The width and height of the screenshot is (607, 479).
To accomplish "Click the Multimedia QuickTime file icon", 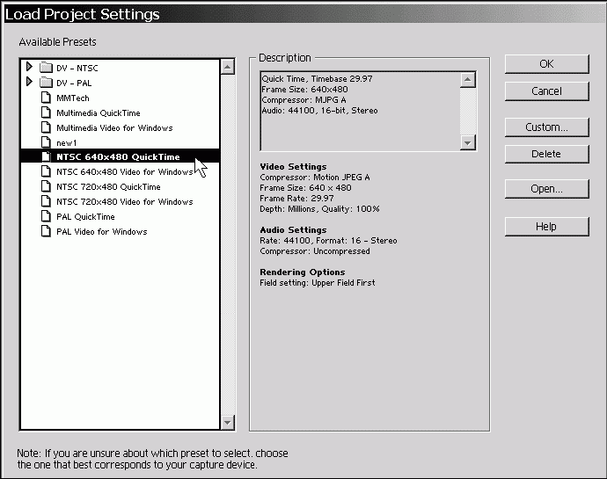I will 47,112.
